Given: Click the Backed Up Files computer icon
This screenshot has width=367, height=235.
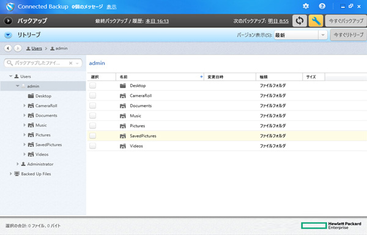Looking at the screenshot, I should [x=17, y=174].
